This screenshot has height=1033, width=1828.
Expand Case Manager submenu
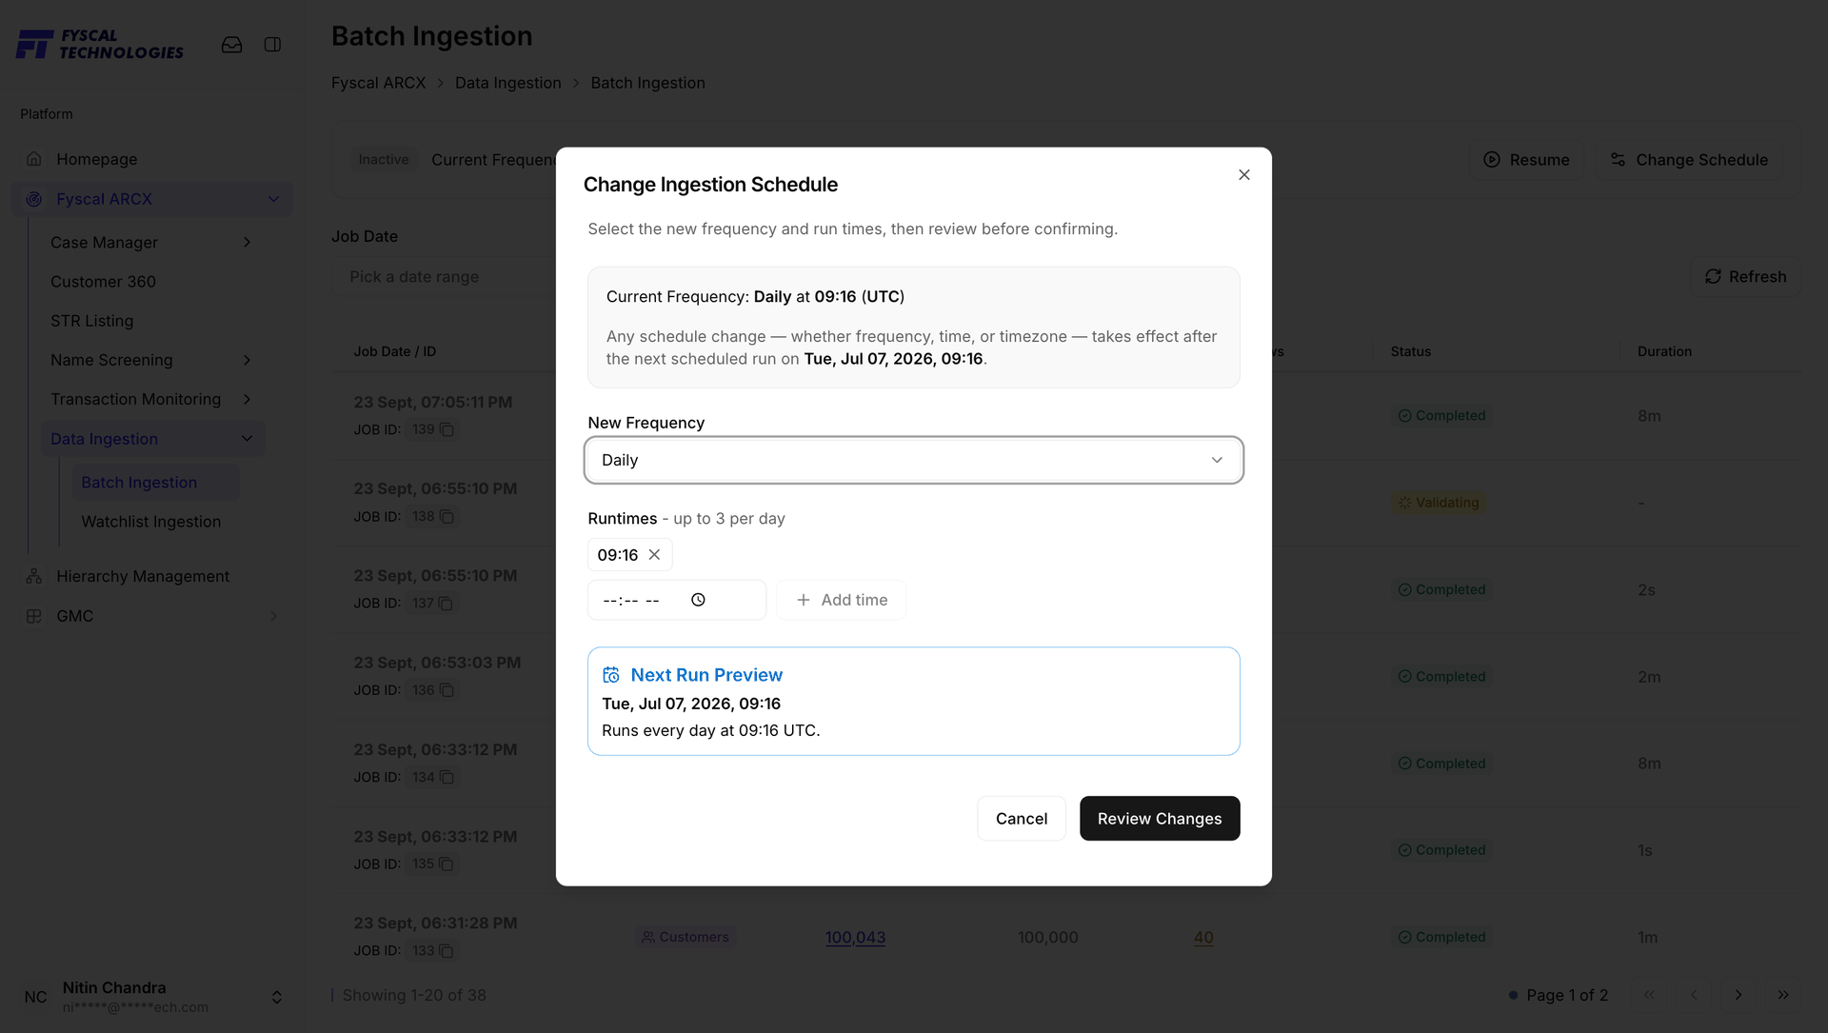coord(247,243)
